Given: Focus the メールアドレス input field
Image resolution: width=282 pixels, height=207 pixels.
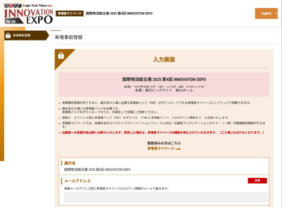Looking at the screenshot, I should pyautogui.click(x=165, y=197).
